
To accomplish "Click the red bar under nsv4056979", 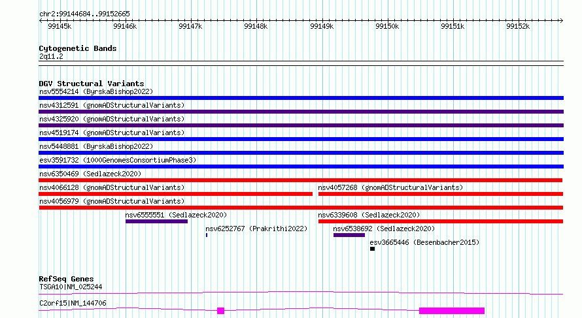I will pos(301,208).
